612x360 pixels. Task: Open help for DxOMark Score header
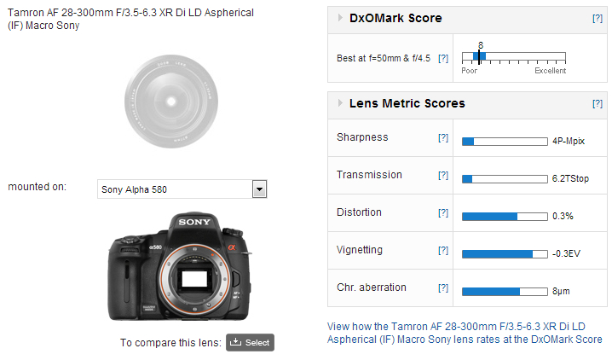click(598, 19)
